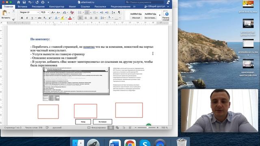Toggle underline (Ч) formatting
Image resolution: width=260 pixels, height=146 pixels.
tap(32, 18)
